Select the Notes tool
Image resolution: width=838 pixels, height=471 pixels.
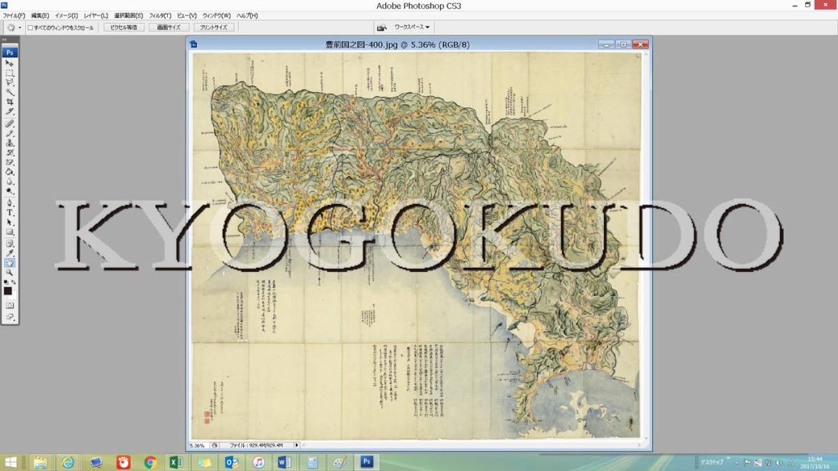coord(10,244)
